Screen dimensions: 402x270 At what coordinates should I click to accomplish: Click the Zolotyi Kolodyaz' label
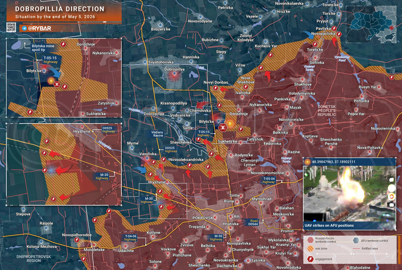[x=246, y=38]
